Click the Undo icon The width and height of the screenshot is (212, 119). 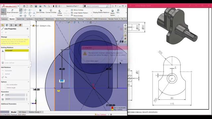point(44,6)
